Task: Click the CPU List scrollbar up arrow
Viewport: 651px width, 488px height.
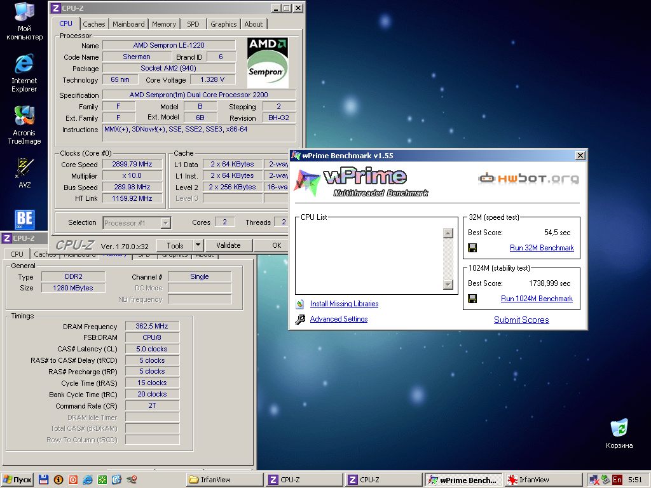Action: [x=448, y=233]
